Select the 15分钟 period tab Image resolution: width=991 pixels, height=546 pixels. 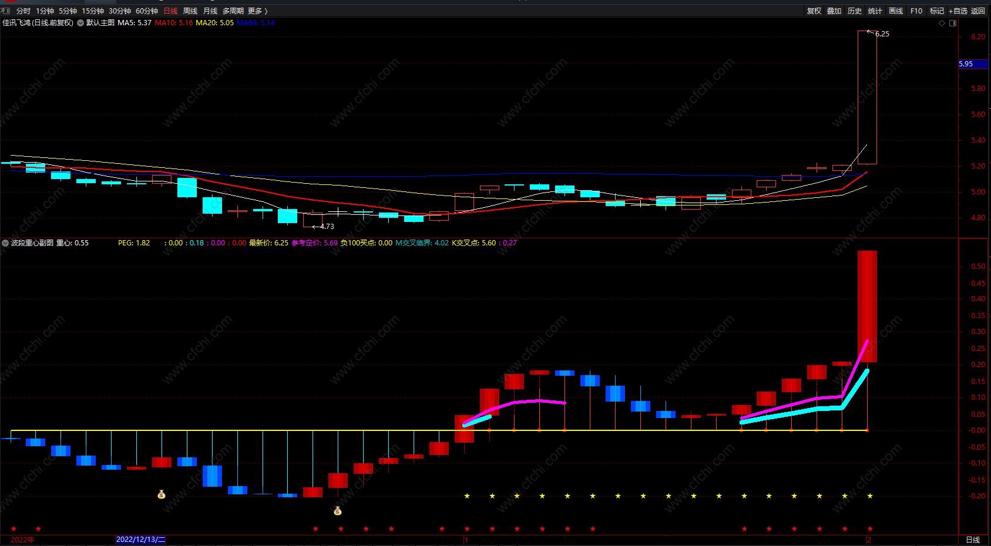pos(93,11)
